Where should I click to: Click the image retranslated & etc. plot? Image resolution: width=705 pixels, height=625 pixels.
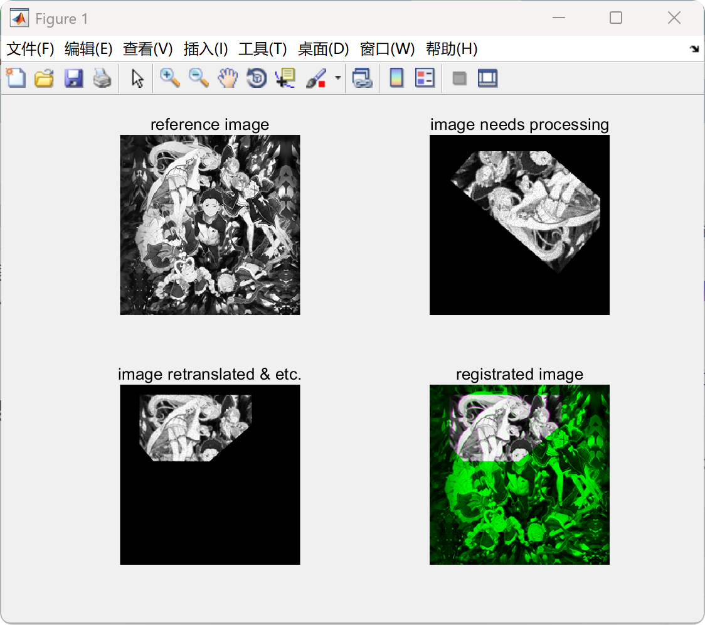(x=210, y=475)
